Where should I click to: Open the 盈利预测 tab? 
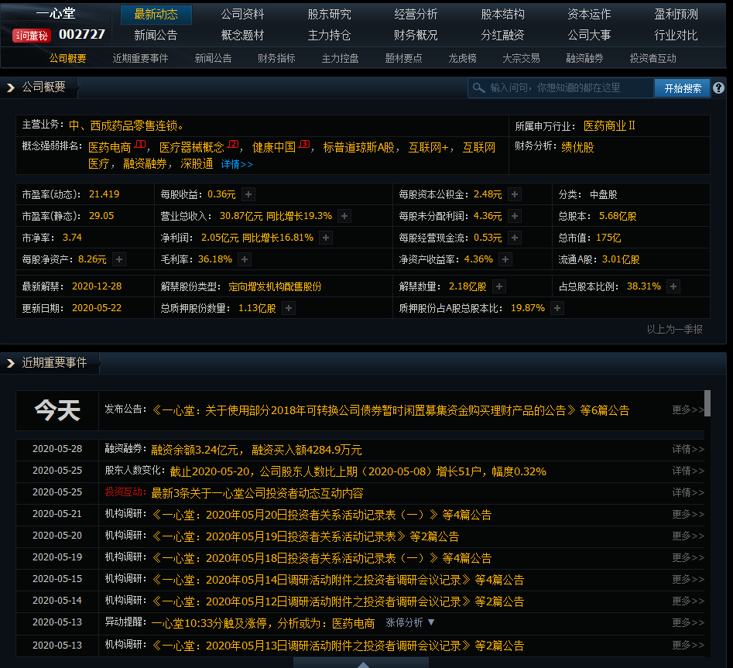tap(676, 15)
